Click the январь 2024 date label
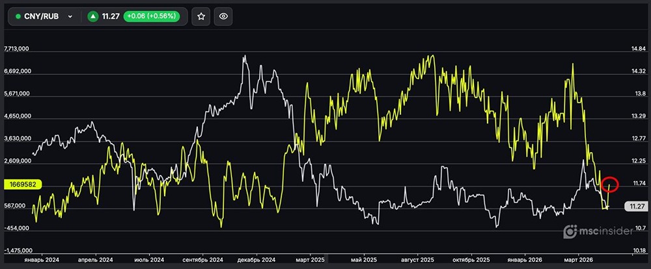This screenshot has height=269, width=651. pos(42,260)
